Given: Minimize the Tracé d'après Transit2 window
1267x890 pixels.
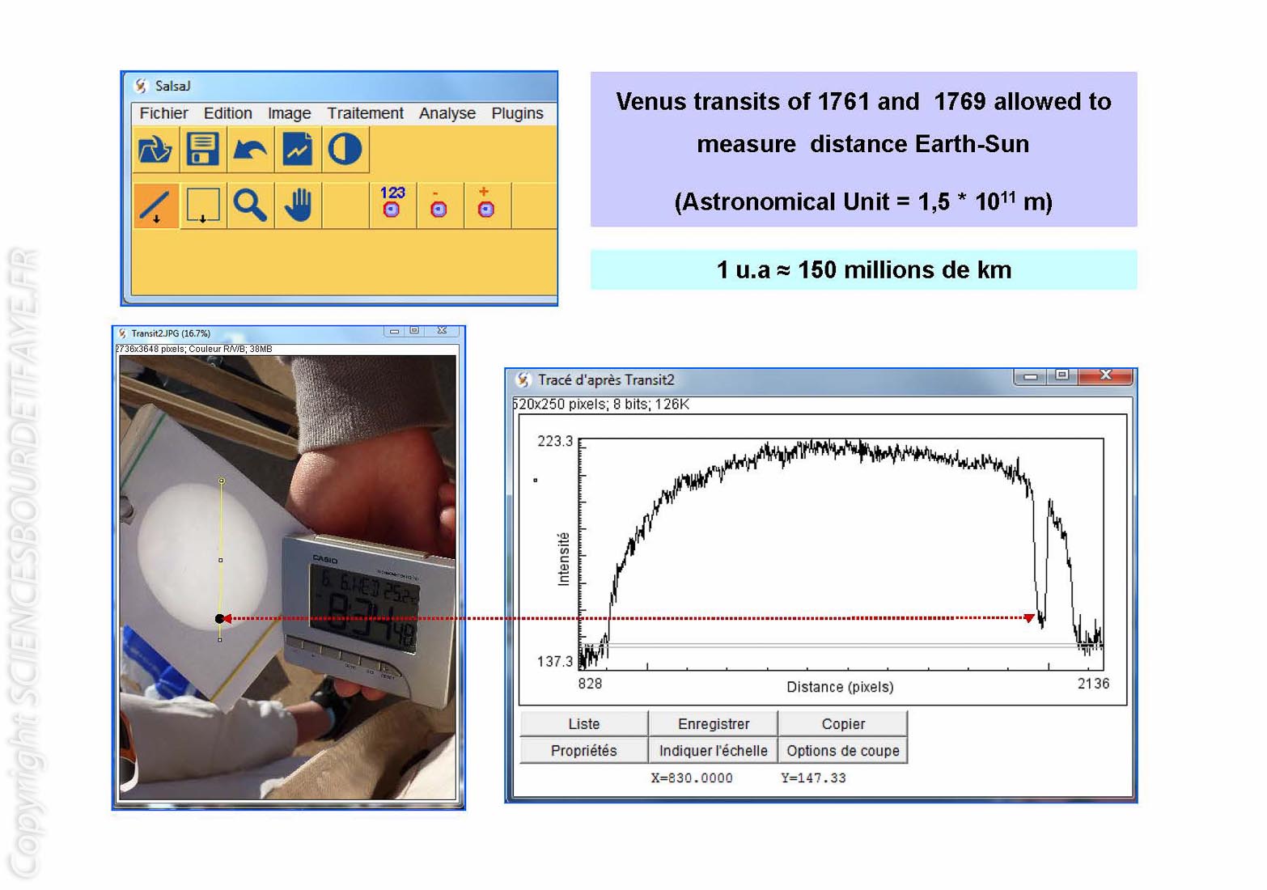Looking at the screenshot, I should coord(1030,377).
